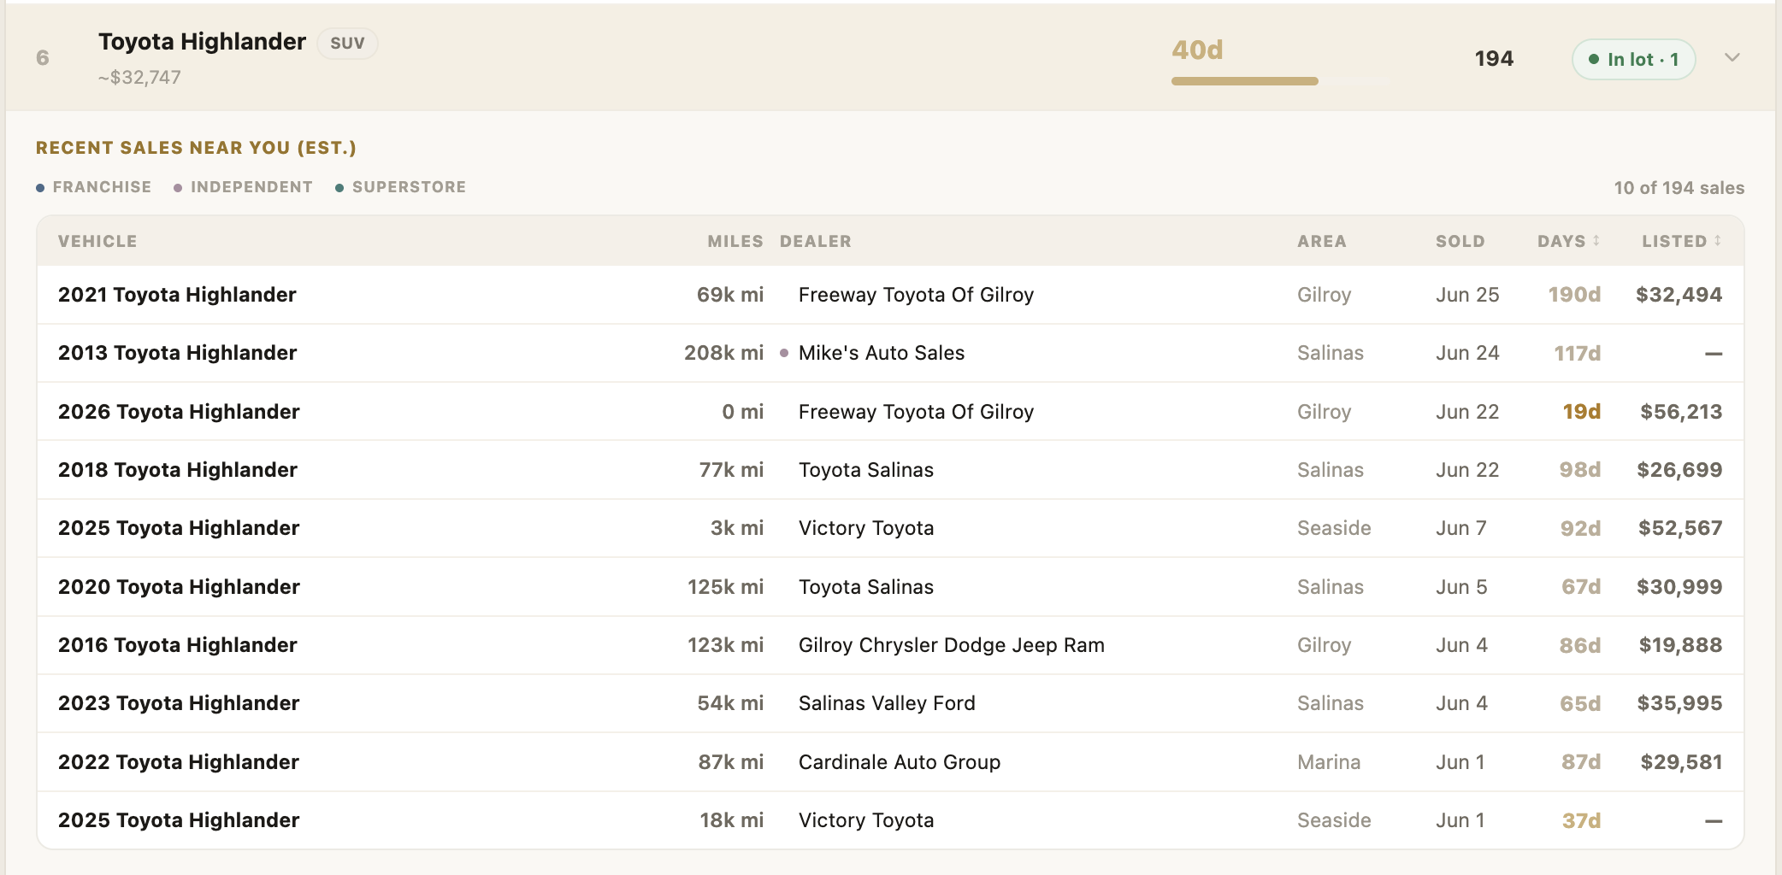Click the Jun 25 sold date
1782x875 pixels.
pos(1467,295)
